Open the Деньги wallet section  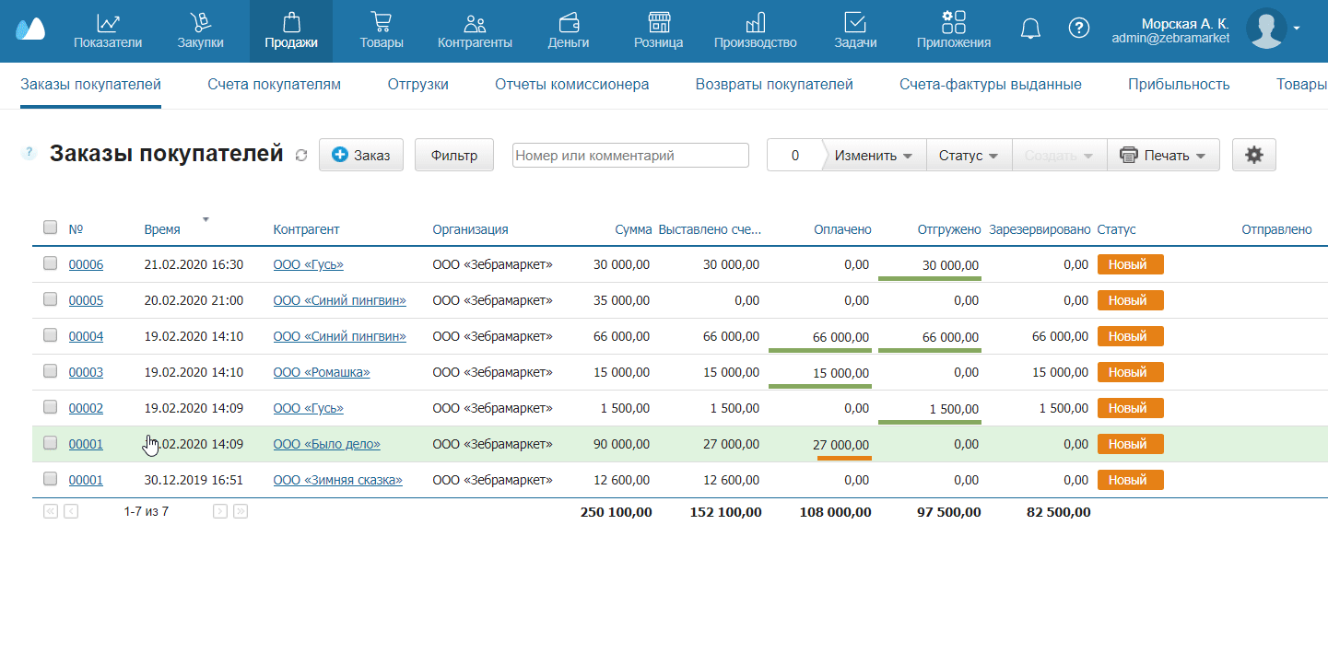point(569,30)
